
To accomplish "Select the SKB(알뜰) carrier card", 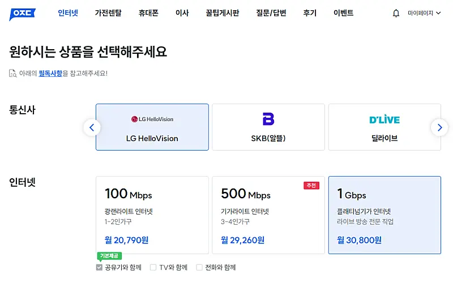I will [x=268, y=127].
